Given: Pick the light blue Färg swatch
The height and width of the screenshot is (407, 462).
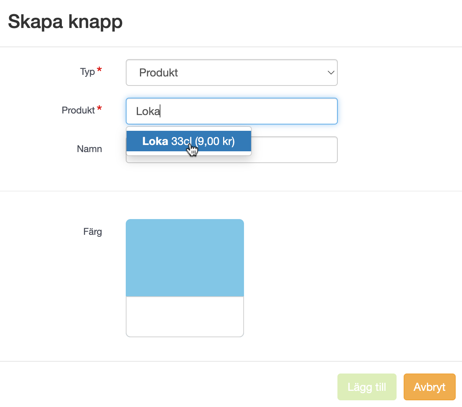Looking at the screenshot, I should pos(185,258).
